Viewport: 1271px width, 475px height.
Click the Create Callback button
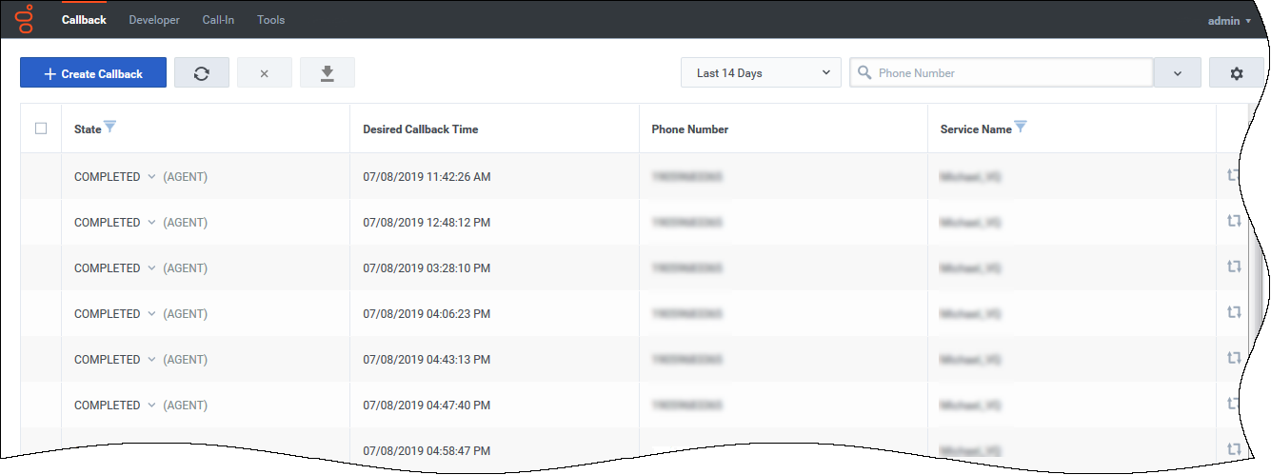click(93, 73)
